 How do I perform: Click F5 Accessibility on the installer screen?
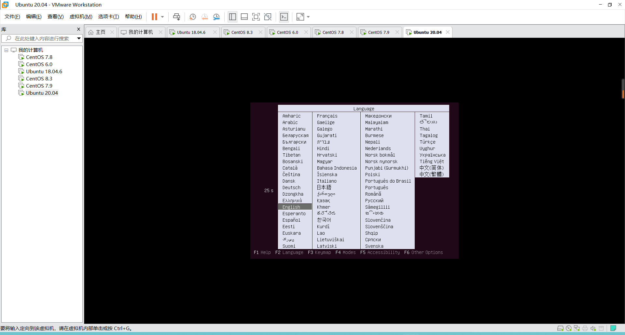pyautogui.click(x=380, y=252)
